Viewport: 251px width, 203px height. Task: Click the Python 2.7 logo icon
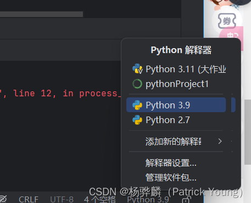pyautogui.click(x=137, y=120)
